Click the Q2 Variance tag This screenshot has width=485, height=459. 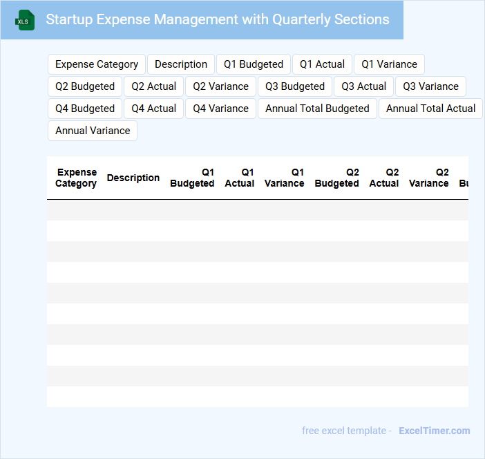(221, 86)
